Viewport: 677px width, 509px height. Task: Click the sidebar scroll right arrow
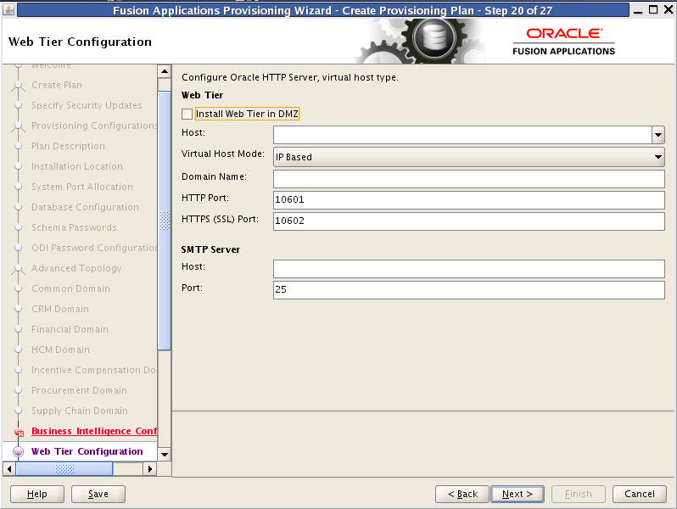(150, 469)
